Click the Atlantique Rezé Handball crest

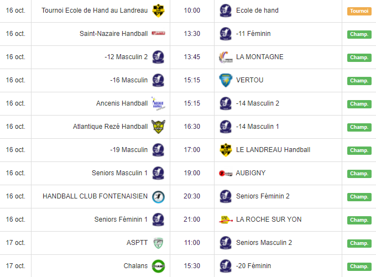pyautogui.click(x=158, y=127)
